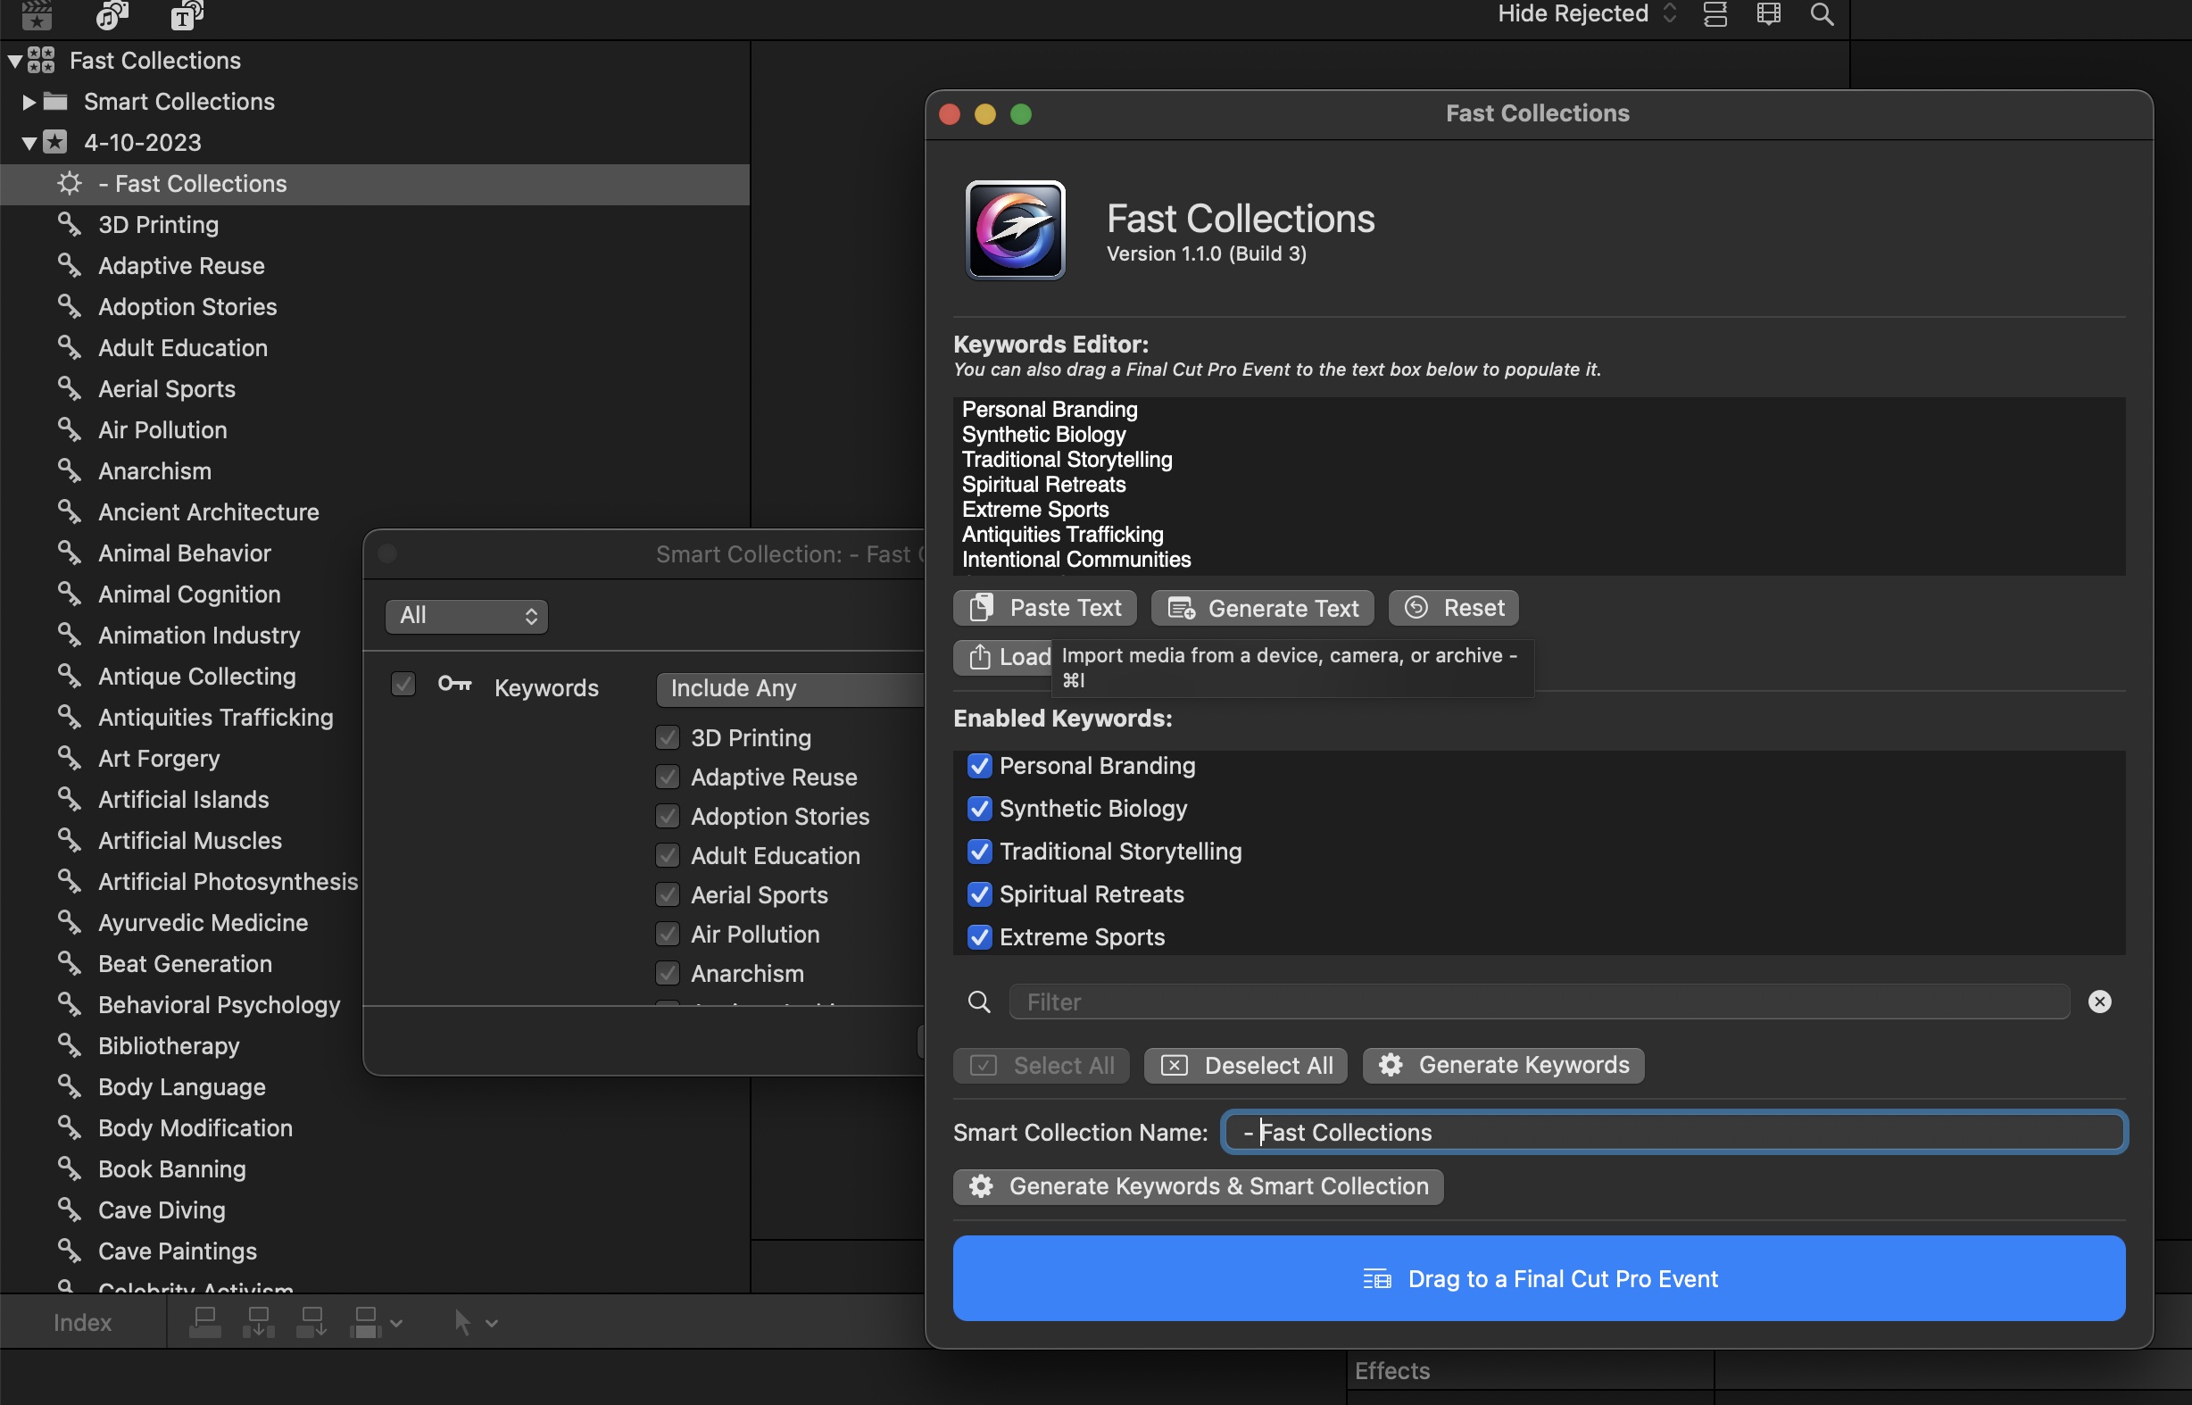This screenshot has width=2192, height=1405.
Task: Uncheck the Synthetic Biology keyword
Action: 980,809
